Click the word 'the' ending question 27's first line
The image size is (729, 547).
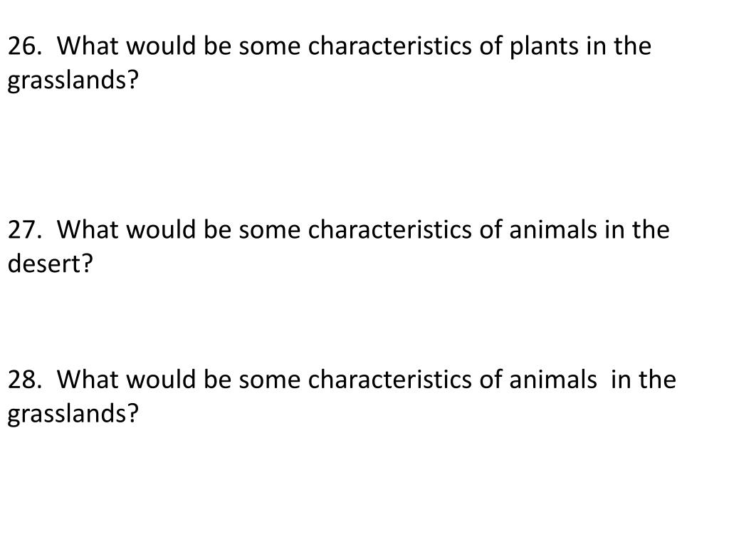[650, 231]
